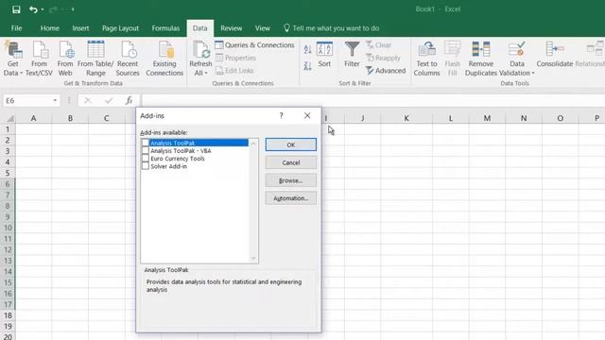Check the Analysis ToolPak - VBA checkbox
The image size is (605, 340).
click(x=146, y=151)
